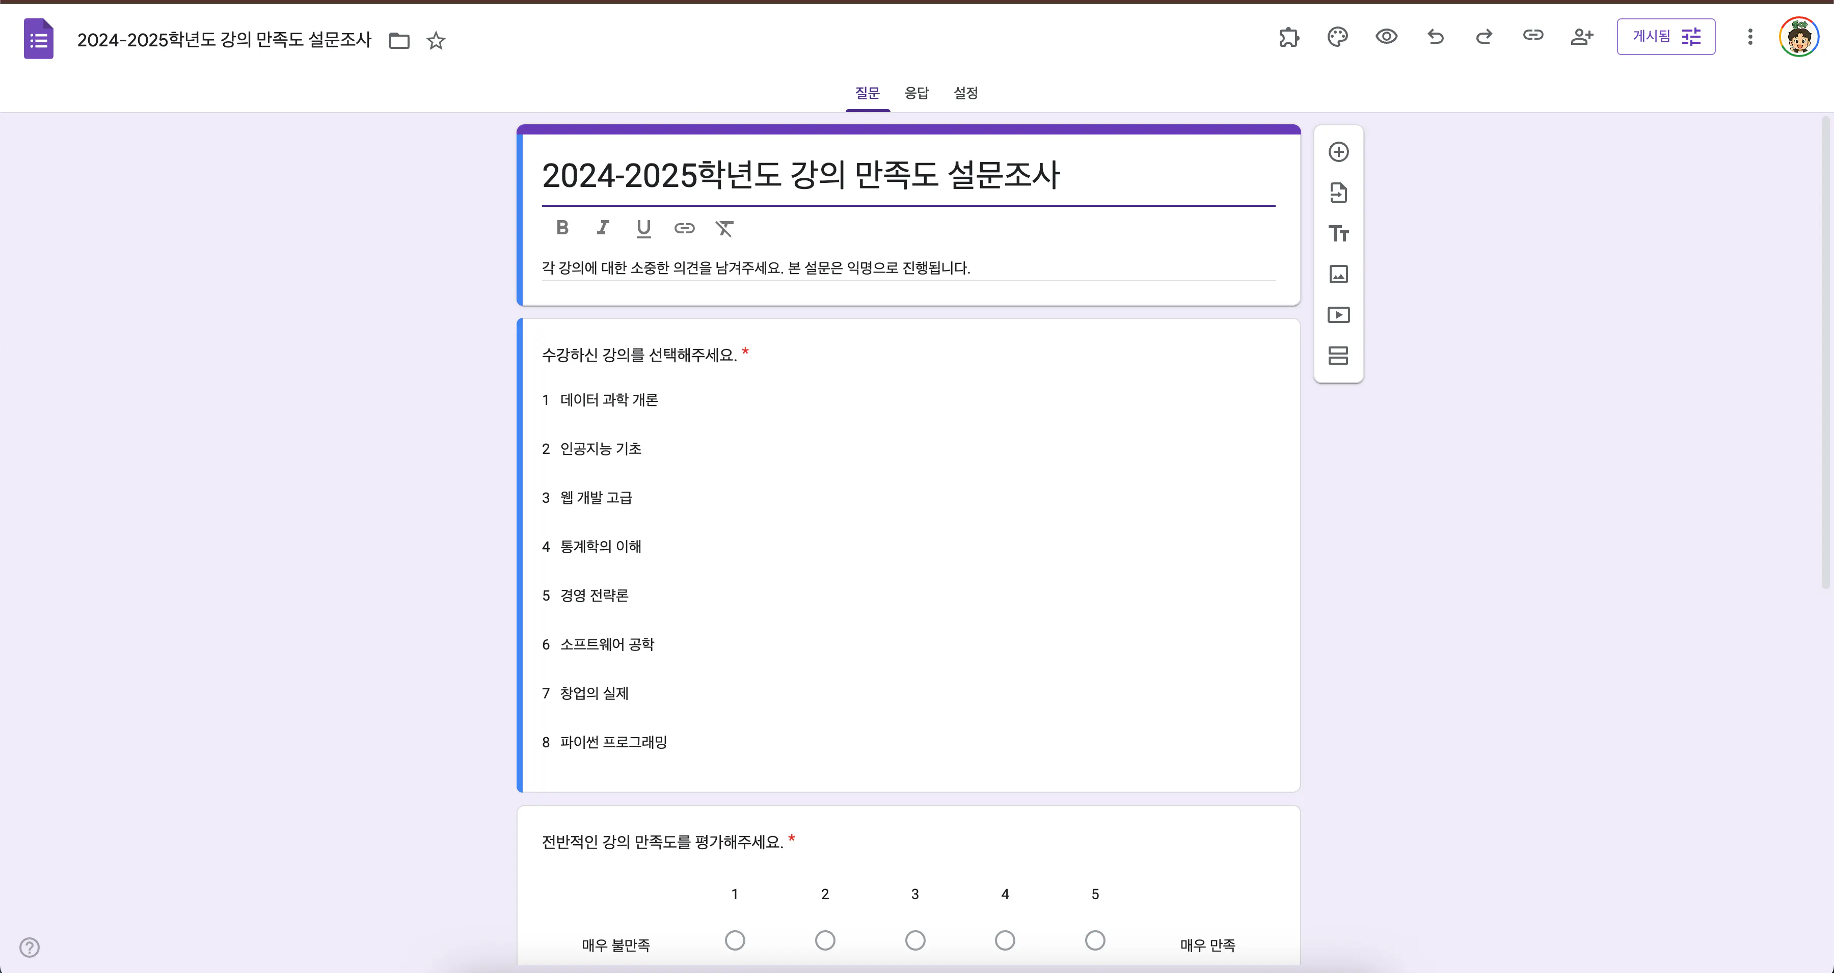
Task: Redo the last change
Action: point(1484,36)
